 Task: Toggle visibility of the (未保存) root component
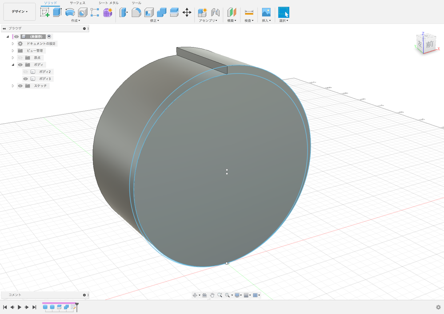16,36
